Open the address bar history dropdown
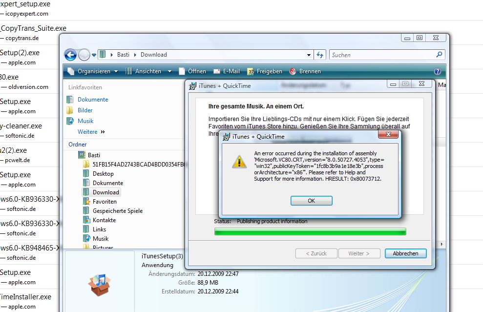This screenshot has width=483, height=312. [309, 55]
